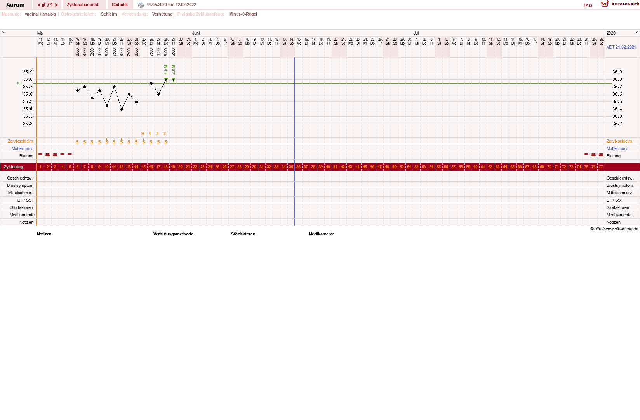
Task: Click the date range 11.05.2020 bis 12.02.2022
Action: 171,5
